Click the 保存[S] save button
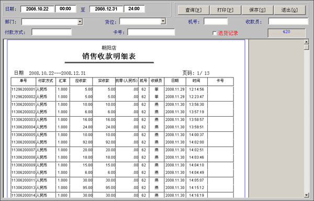 point(257,10)
